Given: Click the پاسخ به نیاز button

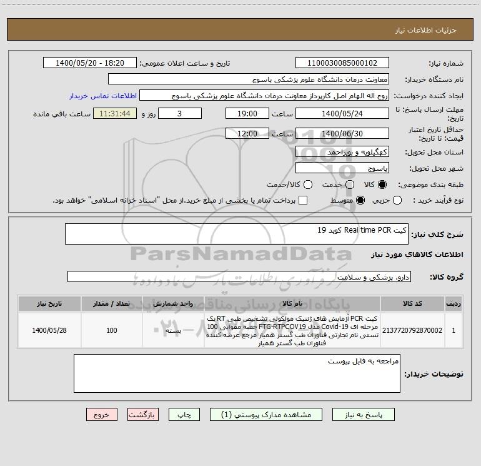Looking at the screenshot, I should pos(363,415).
